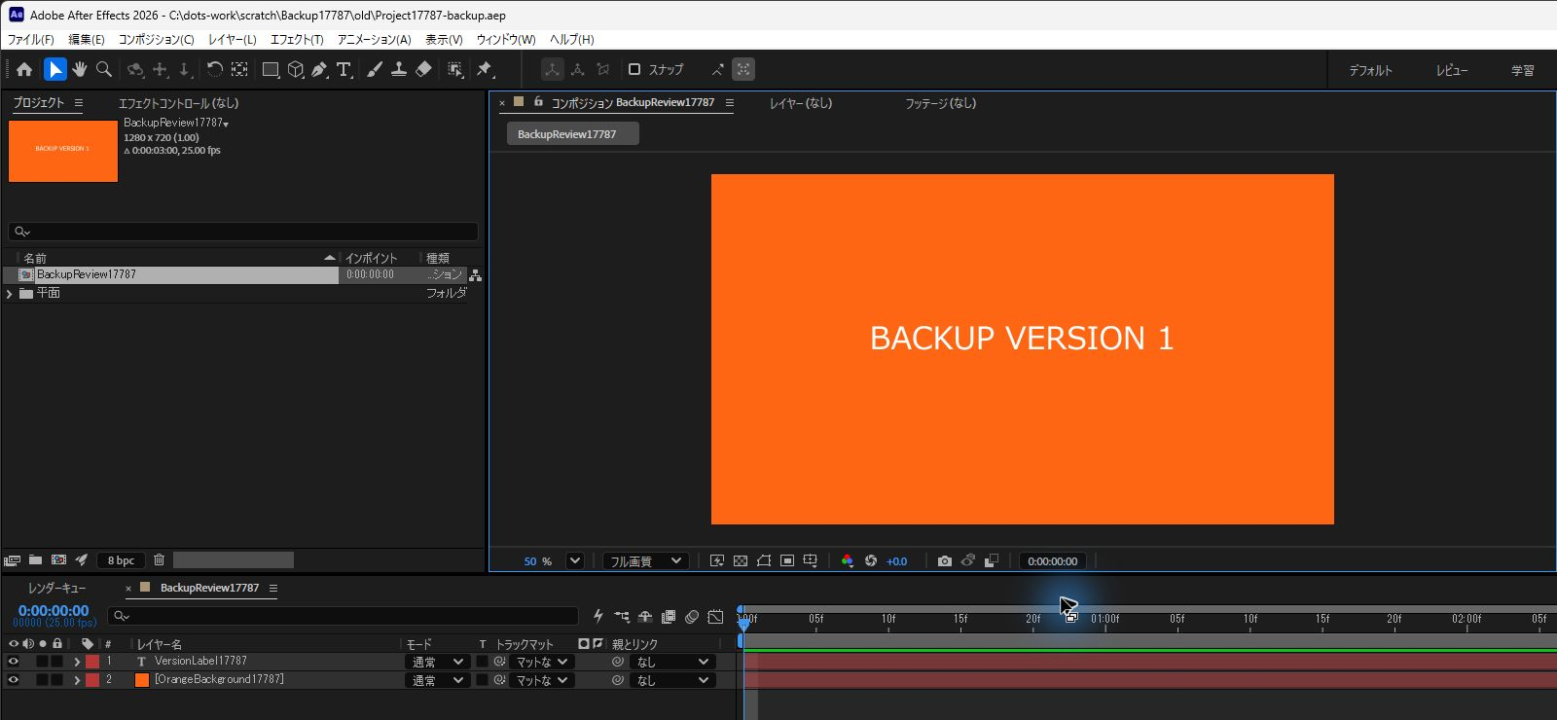This screenshot has width=1557, height=720.
Task: Click the BackupReview17787 breadcrumb button in viewer
Action: [573, 134]
